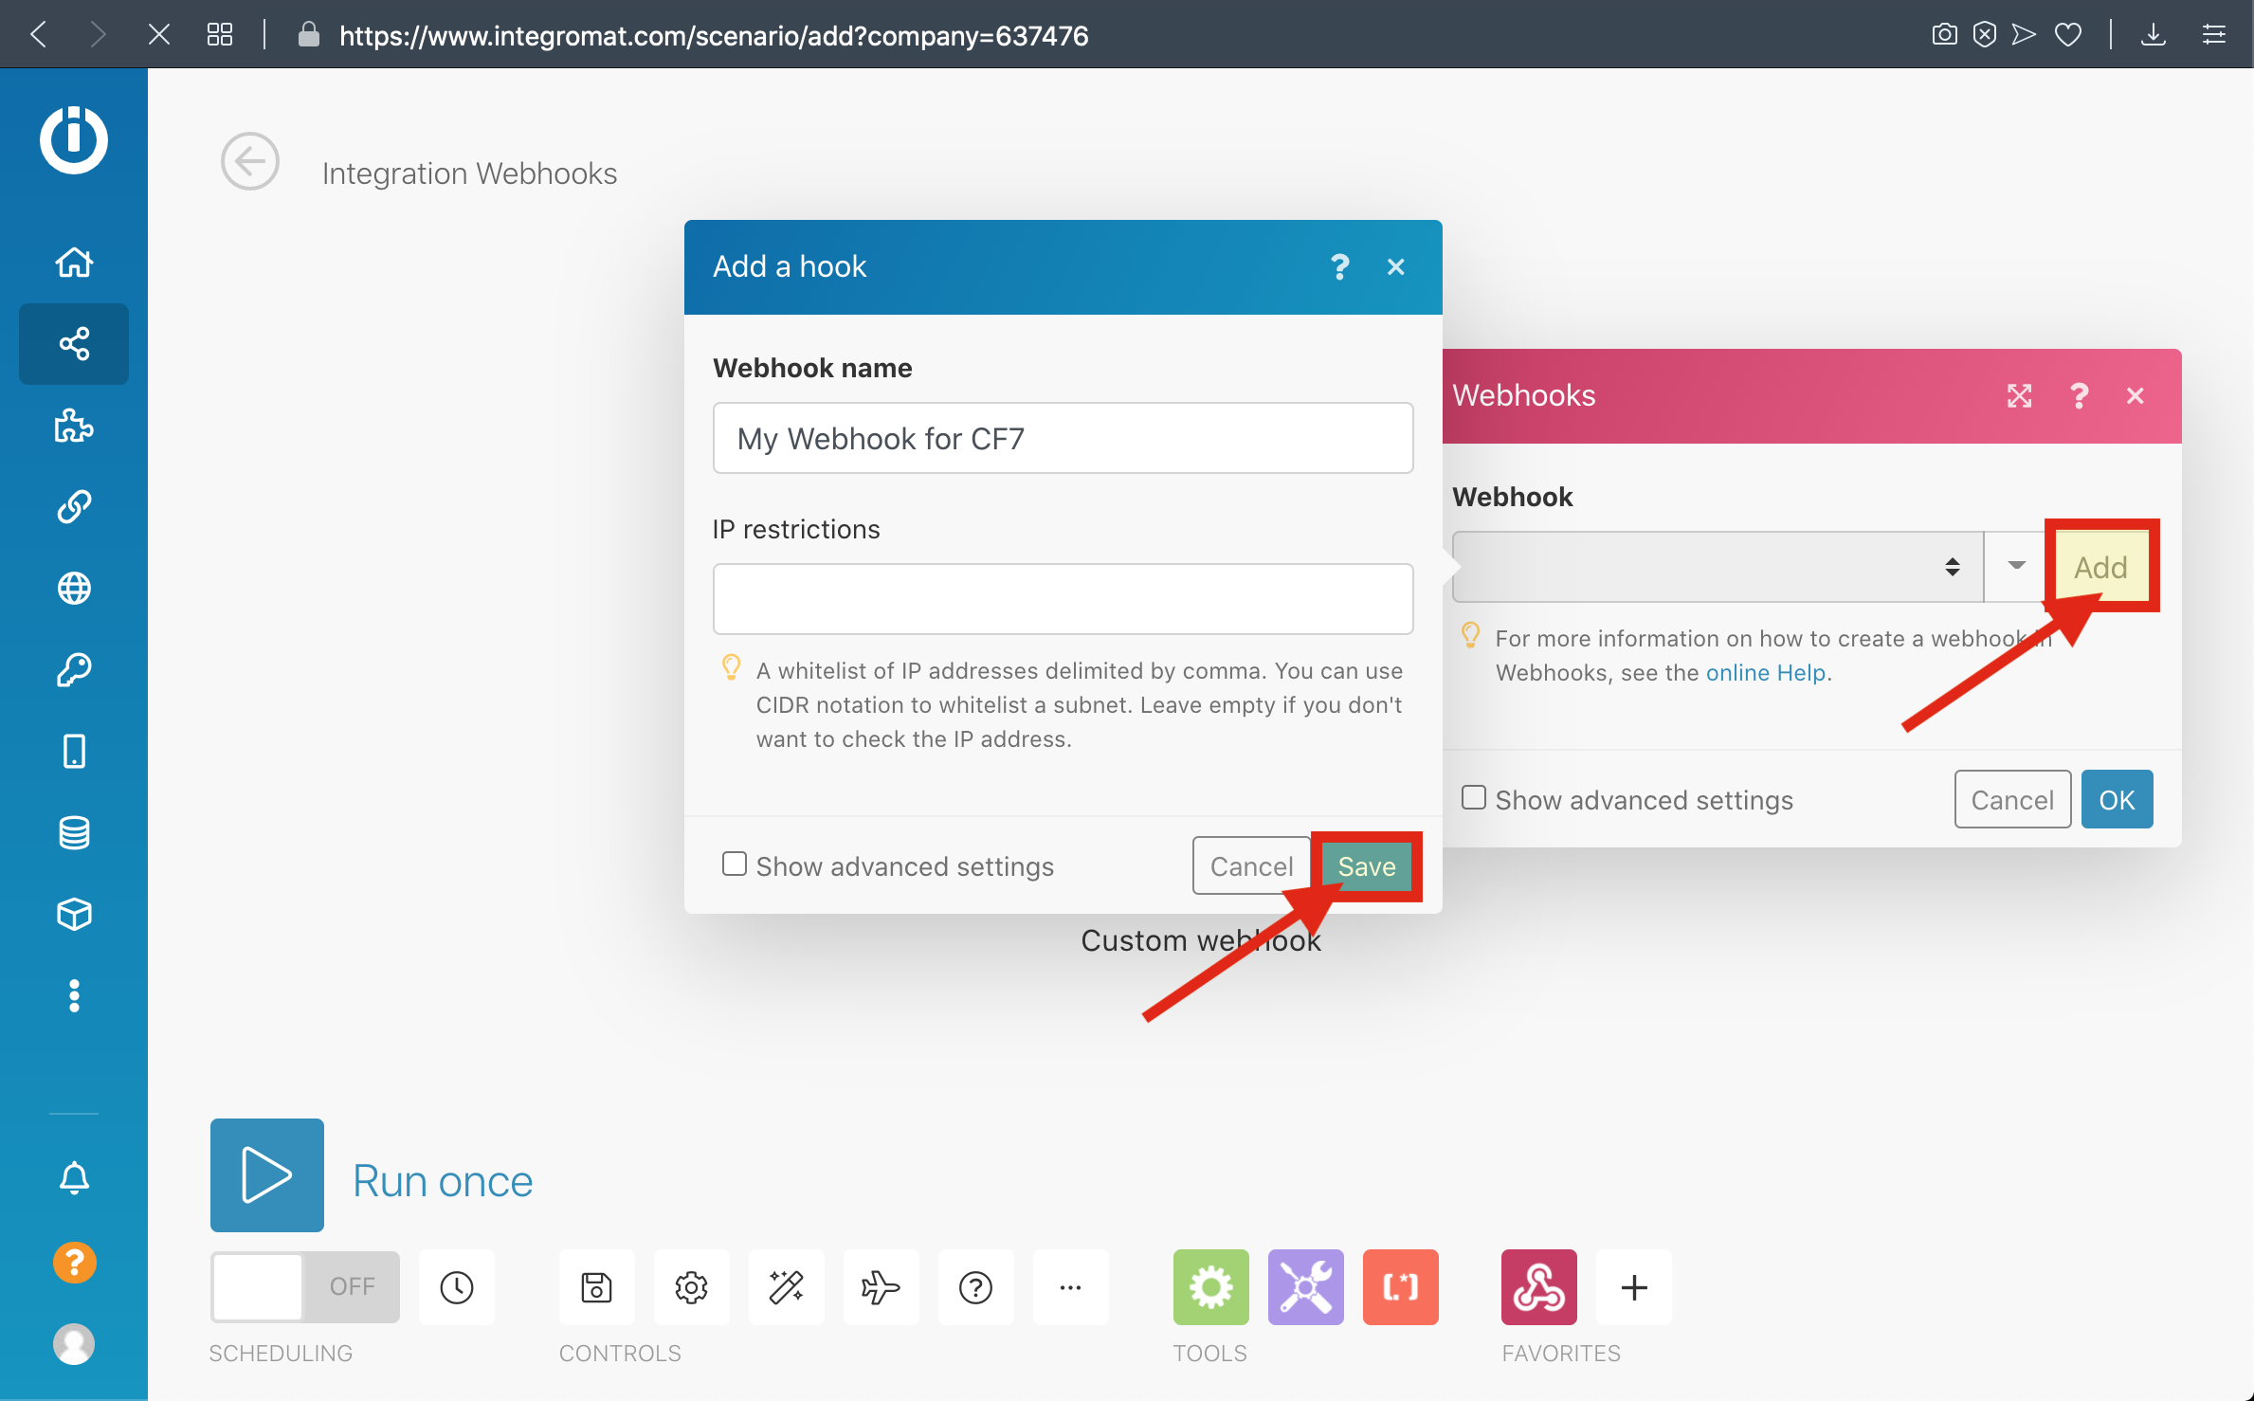
Task: Open Webhooks globe icon in sidebar
Action: [x=74, y=589]
